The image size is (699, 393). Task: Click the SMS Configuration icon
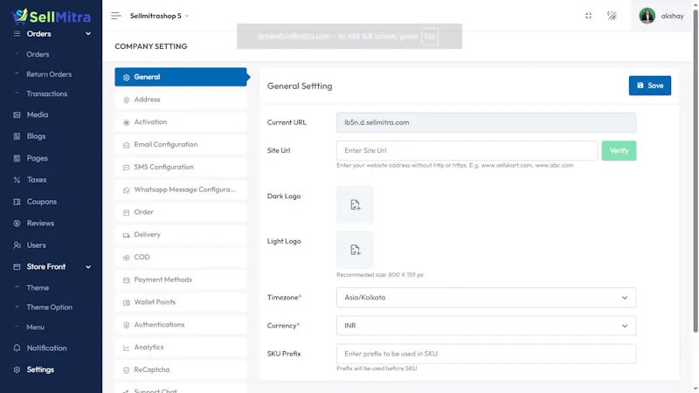coord(126,168)
